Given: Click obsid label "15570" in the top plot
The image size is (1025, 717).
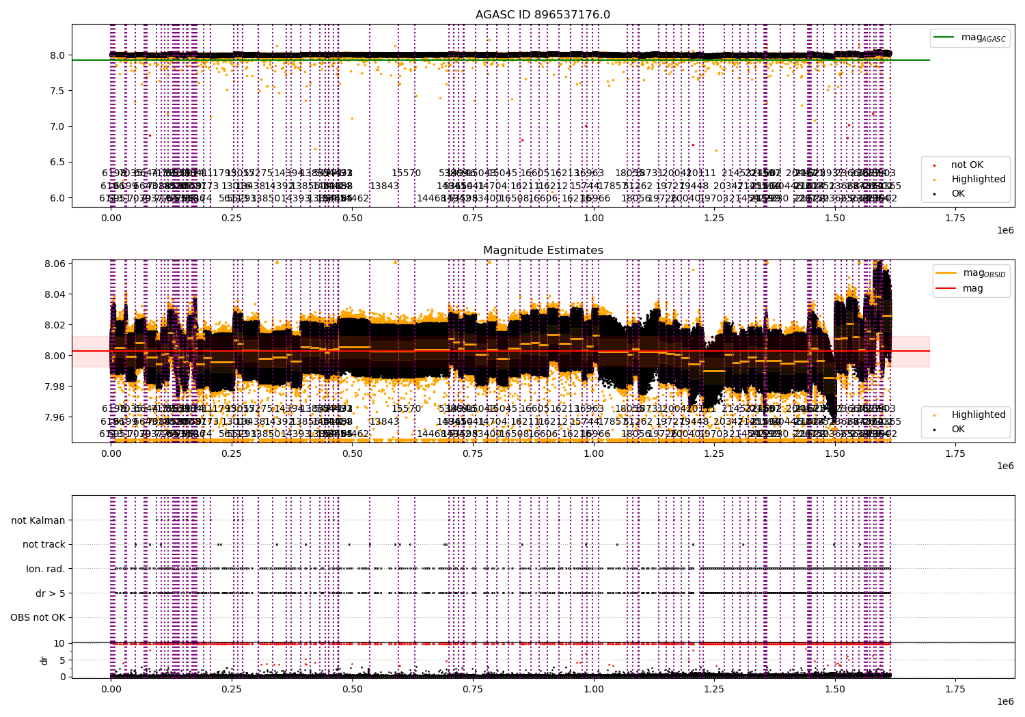Looking at the screenshot, I should pyautogui.click(x=406, y=173).
